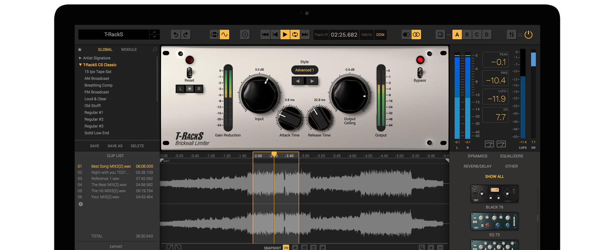
Task: Step preset selector up arrow
Action: click(154, 32)
